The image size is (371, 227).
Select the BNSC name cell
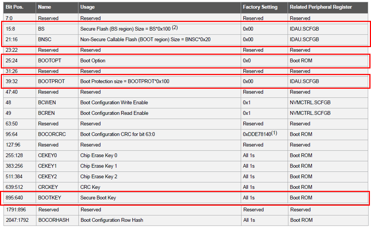[x=45, y=39]
